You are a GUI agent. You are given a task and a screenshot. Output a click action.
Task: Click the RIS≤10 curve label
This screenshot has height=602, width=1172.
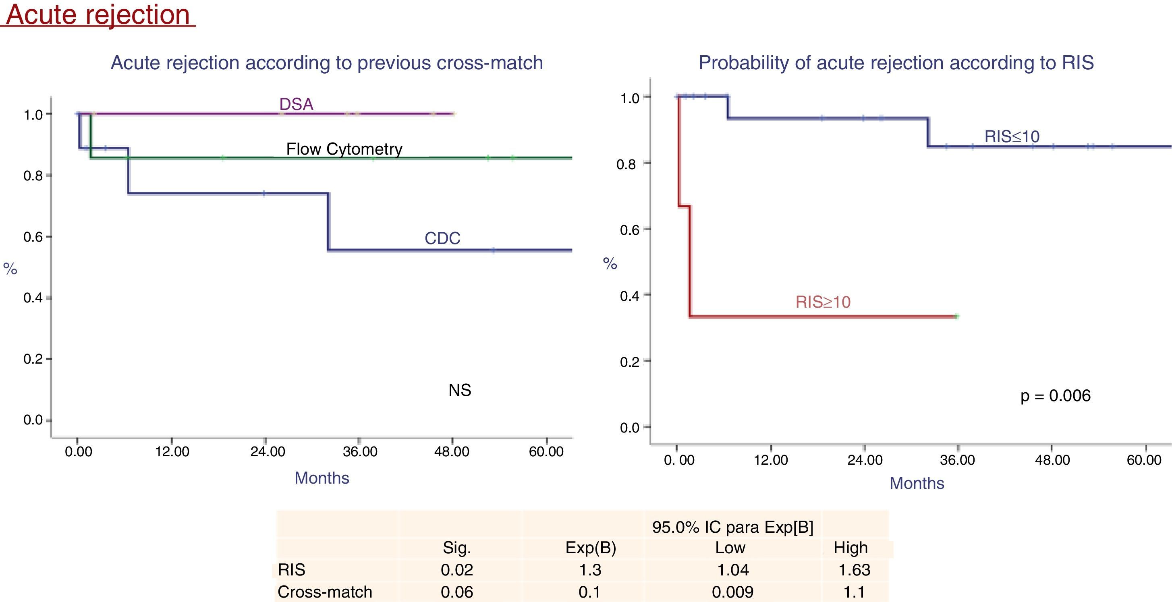tap(1012, 137)
